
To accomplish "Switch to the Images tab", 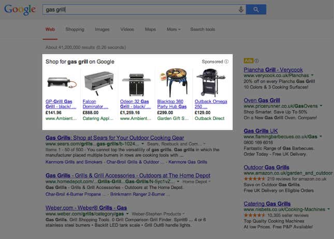I will tap(102, 29).
